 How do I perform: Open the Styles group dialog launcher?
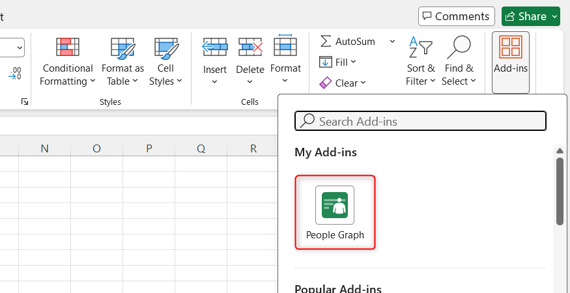[24, 102]
